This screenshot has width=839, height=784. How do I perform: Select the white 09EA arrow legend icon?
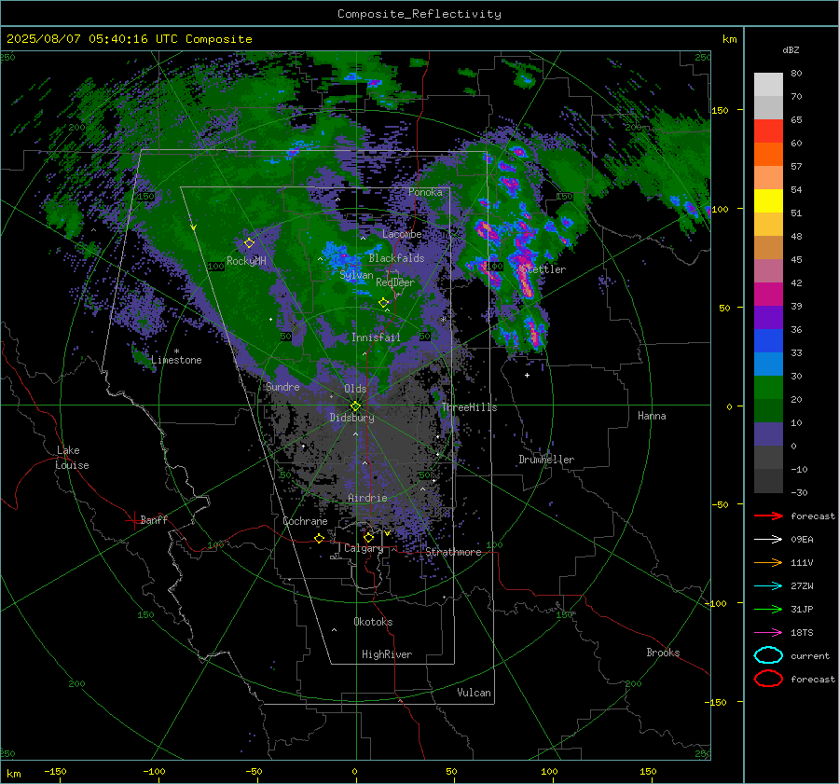click(768, 540)
